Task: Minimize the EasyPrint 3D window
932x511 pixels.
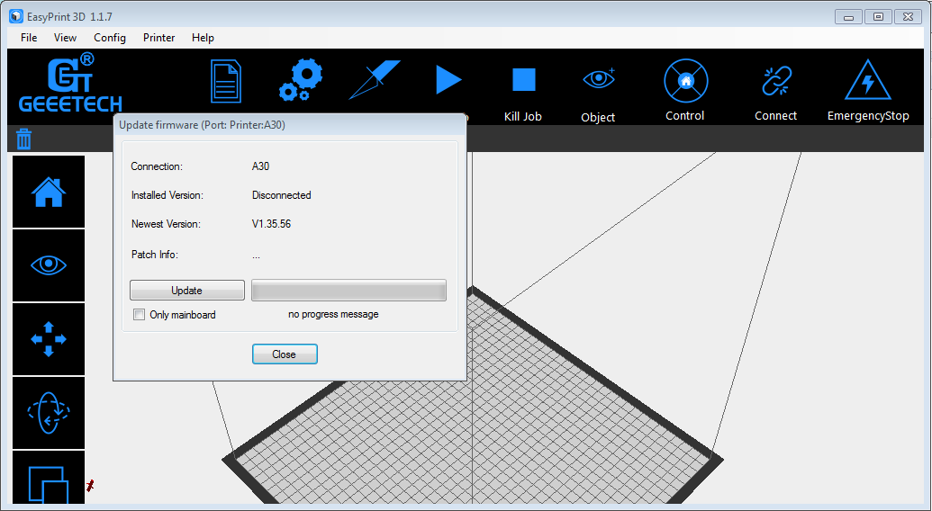Action: 848,16
